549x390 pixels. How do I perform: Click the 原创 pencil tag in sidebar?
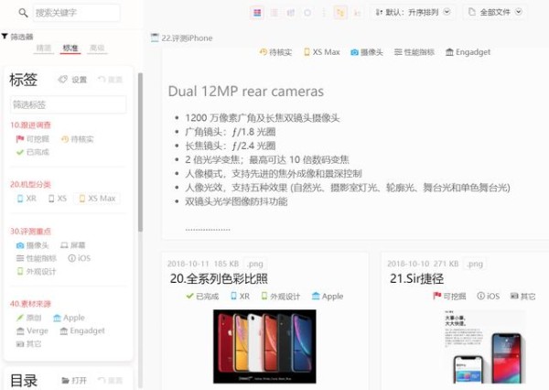pos(28,318)
